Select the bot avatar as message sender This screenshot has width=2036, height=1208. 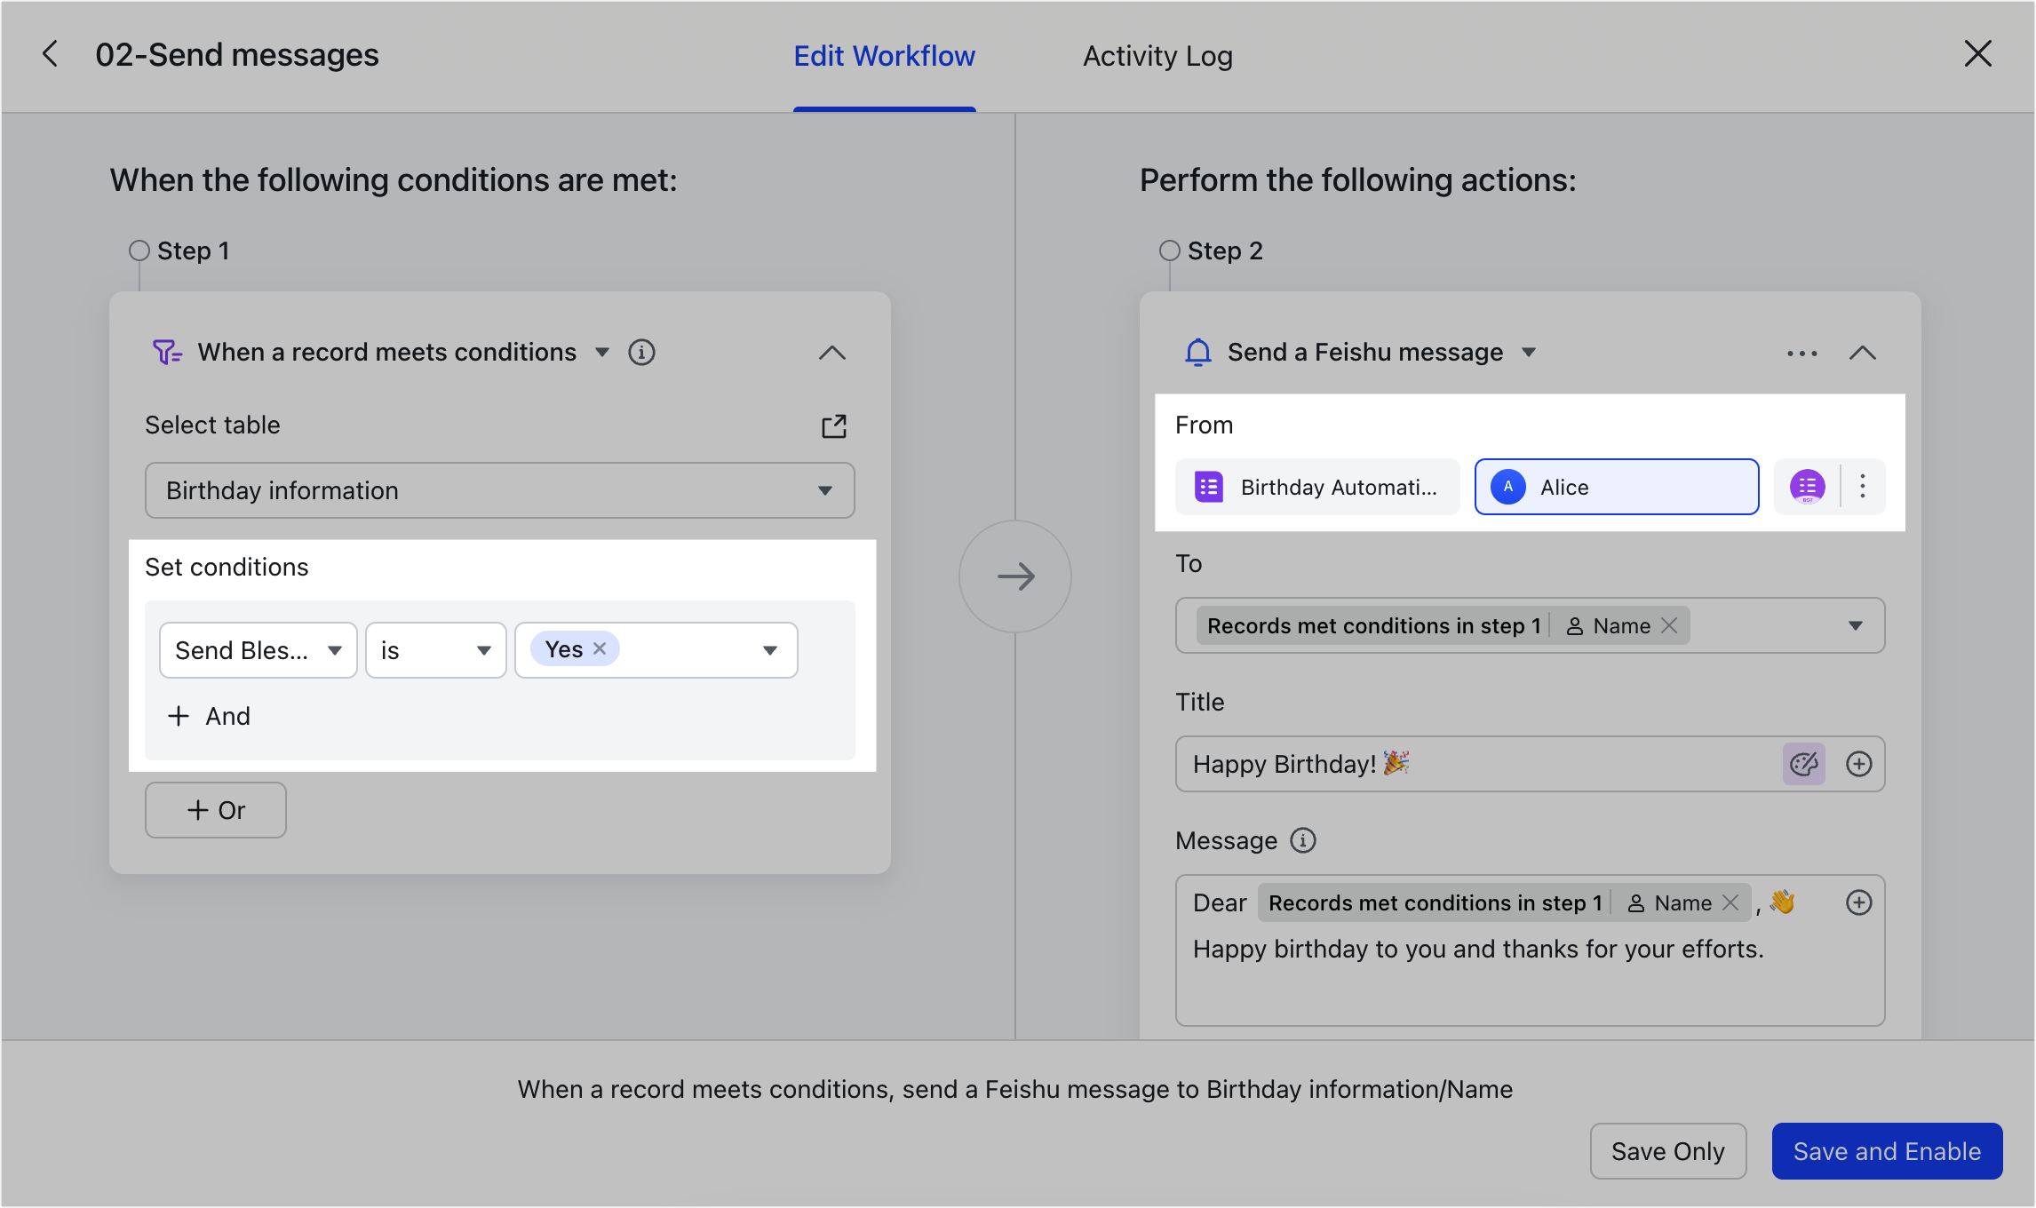(x=1808, y=487)
